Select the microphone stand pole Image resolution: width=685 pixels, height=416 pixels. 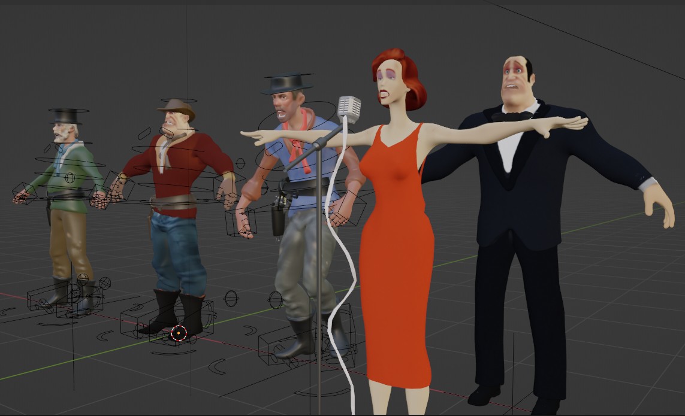coord(320,239)
